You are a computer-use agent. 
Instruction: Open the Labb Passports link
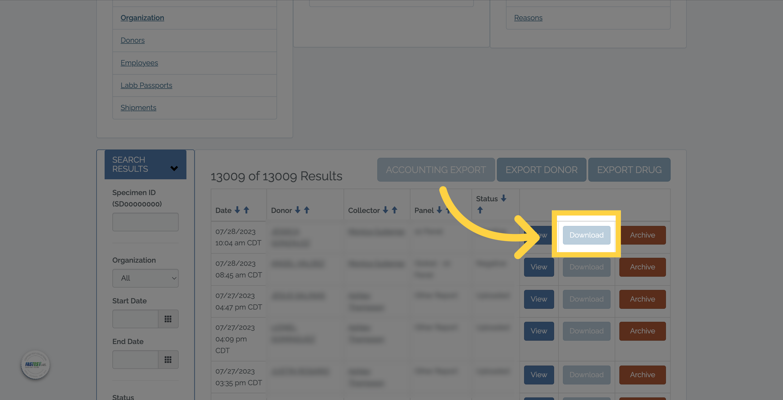click(x=146, y=85)
